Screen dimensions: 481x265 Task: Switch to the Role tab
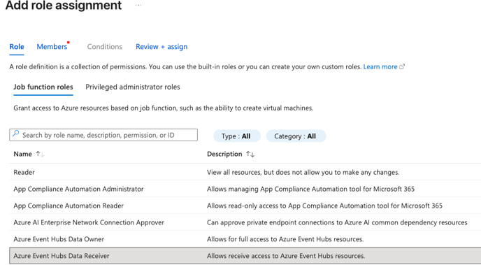17,47
